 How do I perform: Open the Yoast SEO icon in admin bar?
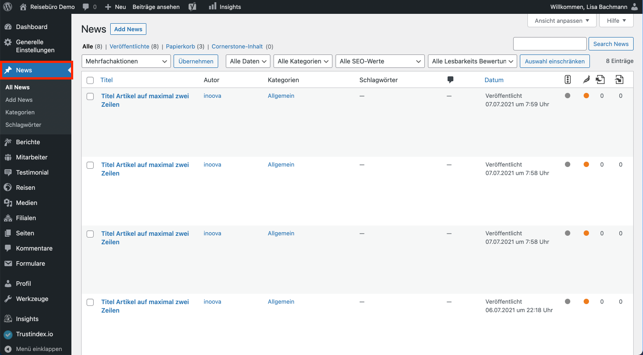point(192,7)
